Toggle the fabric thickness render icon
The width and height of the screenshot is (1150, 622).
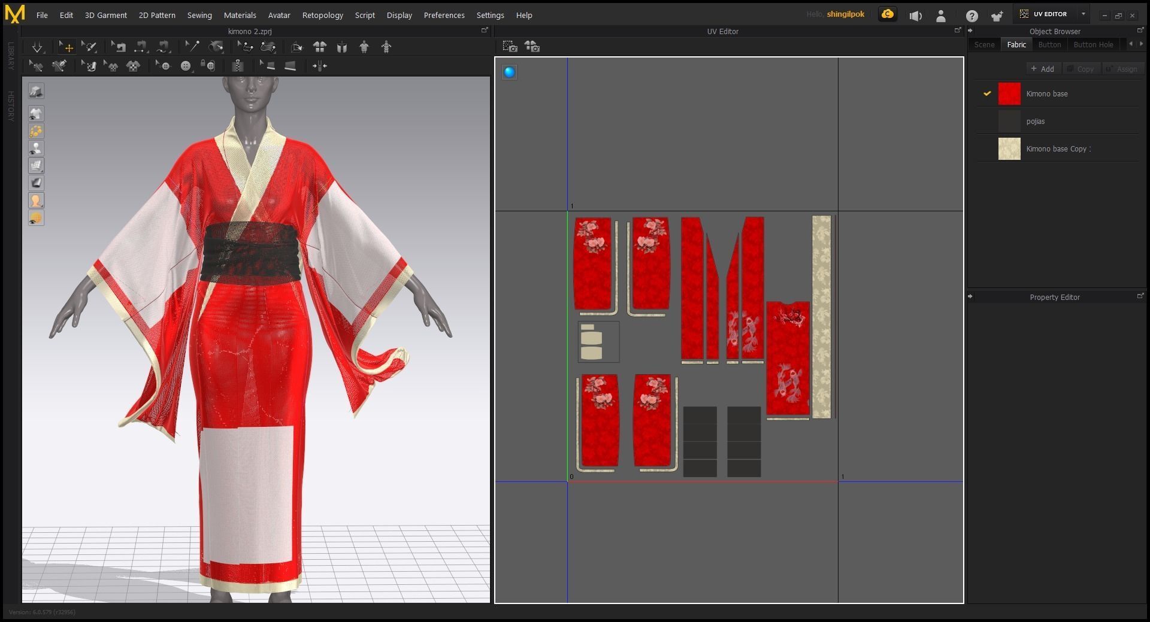36,183
